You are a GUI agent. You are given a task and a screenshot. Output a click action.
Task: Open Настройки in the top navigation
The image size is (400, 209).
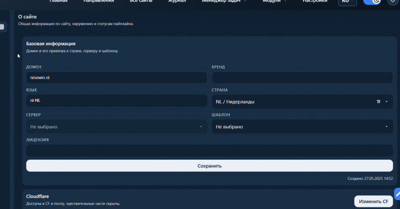[315, 1]
